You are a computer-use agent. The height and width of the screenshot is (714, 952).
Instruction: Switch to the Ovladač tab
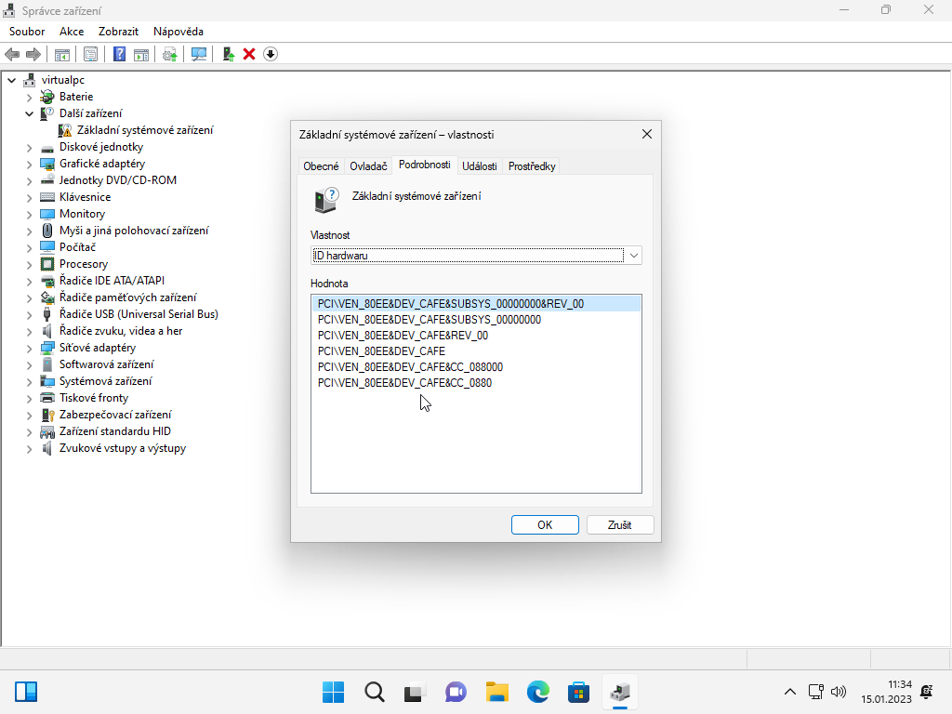(368, 166)
